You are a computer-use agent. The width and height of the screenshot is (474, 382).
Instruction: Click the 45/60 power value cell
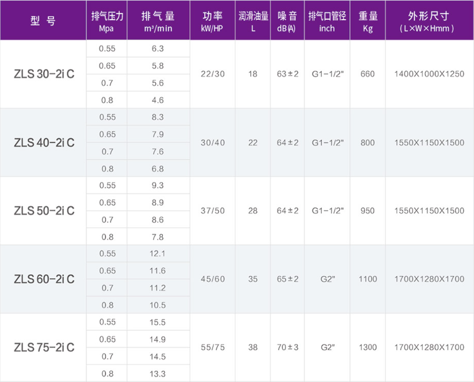[212, 279]
